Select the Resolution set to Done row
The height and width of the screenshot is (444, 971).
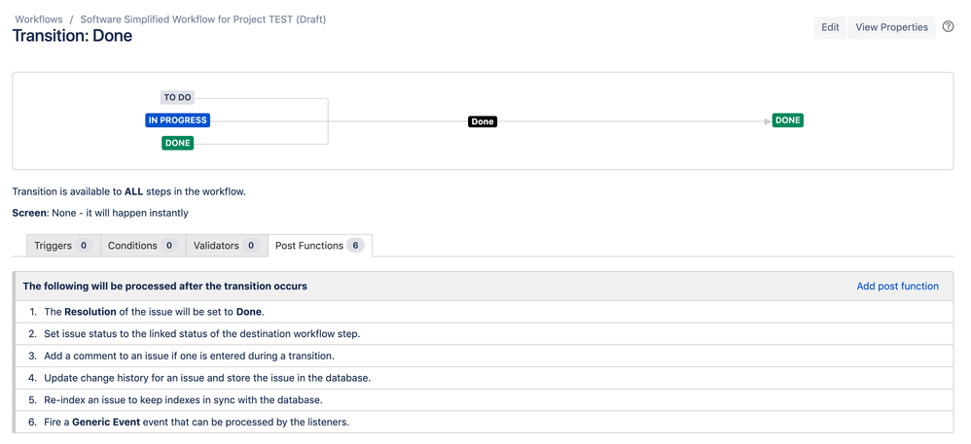[484, 312]
